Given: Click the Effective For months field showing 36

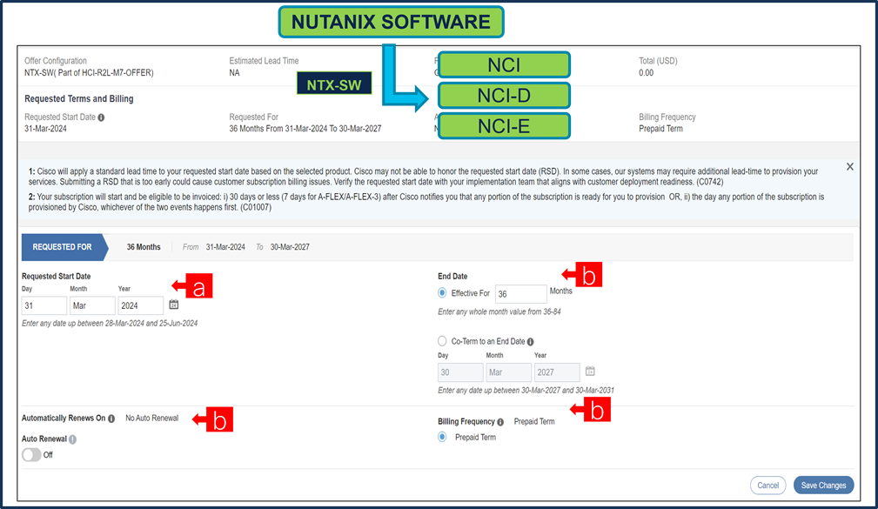Looking at the screenshot, I should (520, 294).
